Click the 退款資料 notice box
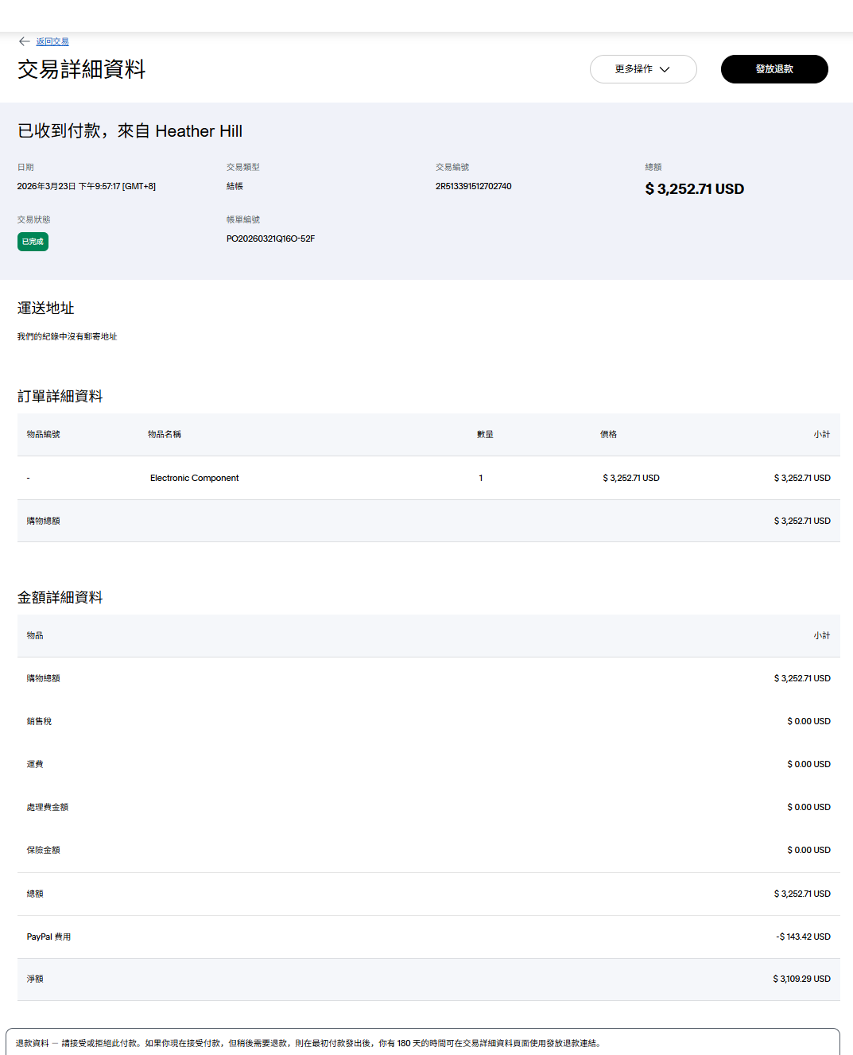 [x=422, y=1042]
